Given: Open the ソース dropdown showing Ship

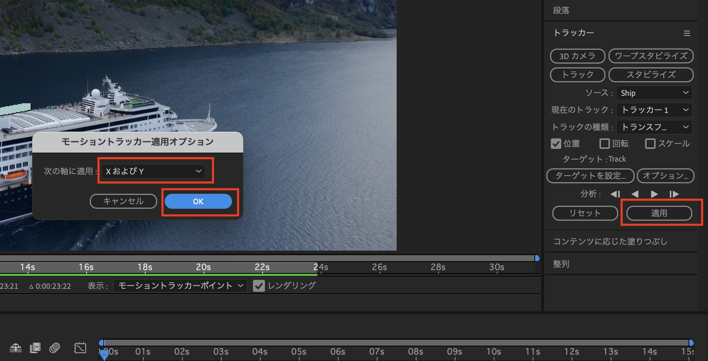Looking at the screenshot, I should [654, 93].
